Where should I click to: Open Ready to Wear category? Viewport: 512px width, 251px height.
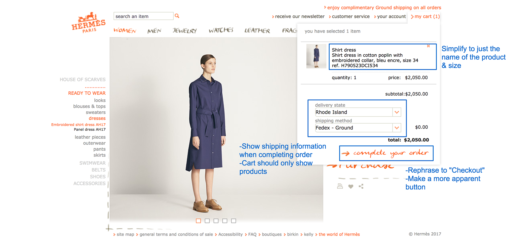coord(87,93)
